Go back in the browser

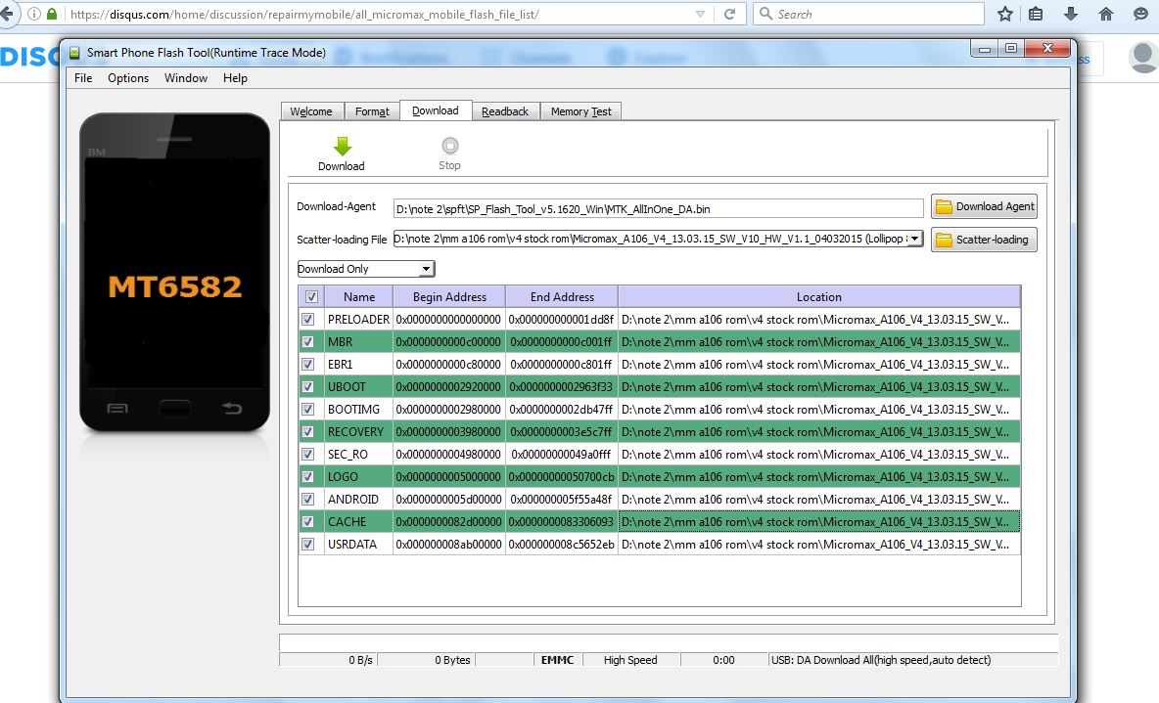click(7, 14)
